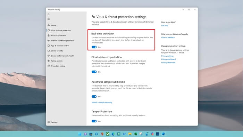
Task: Open the Windows Security shield on taskbar
Action: coord(164,134)
